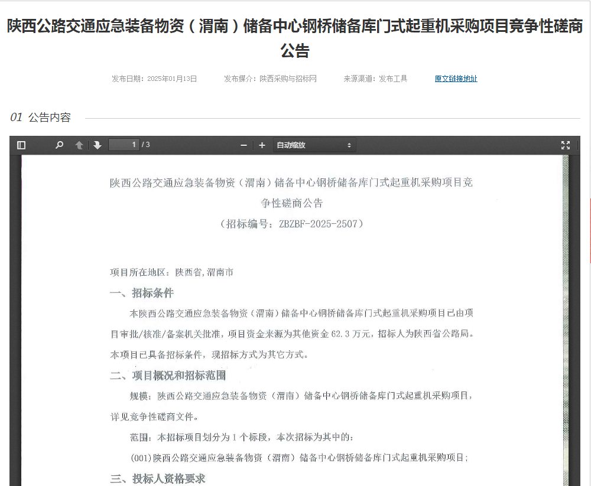Image resolution: width=591 pixels, height=486 pixels.
Task: Zoom out of the PDF document
Action: pos(243,145)
